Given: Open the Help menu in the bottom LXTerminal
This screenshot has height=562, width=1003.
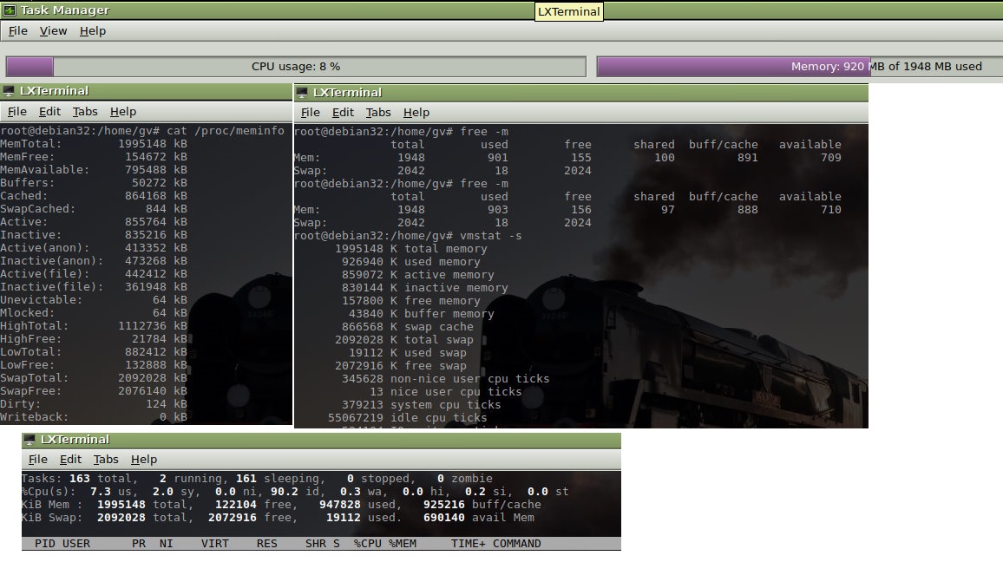Looking at the screenshot, I should point(144,460).
